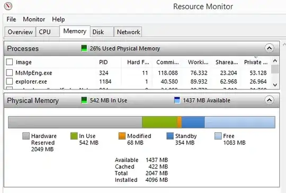The width and height of the screenshot is (286, 193).
Task: Click the Resource Monitor app icon
Action: point(8,6)
